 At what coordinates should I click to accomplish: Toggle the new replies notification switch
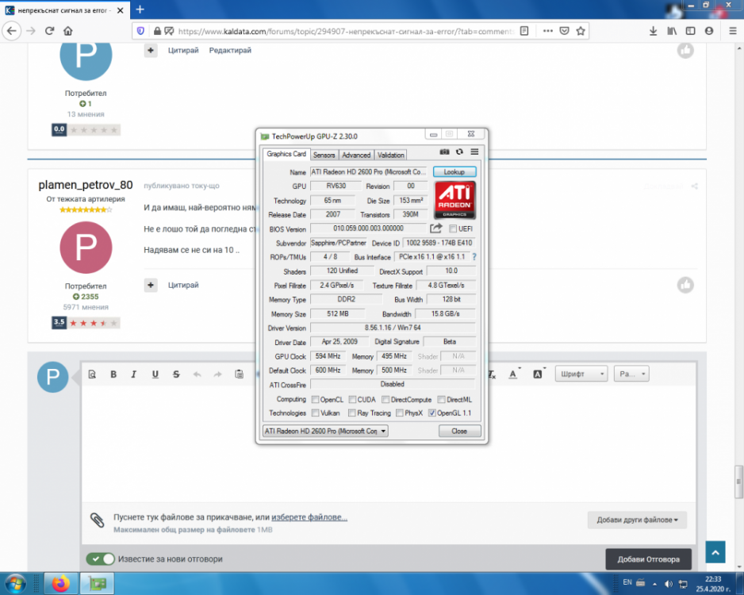click(x=100, y=559)
